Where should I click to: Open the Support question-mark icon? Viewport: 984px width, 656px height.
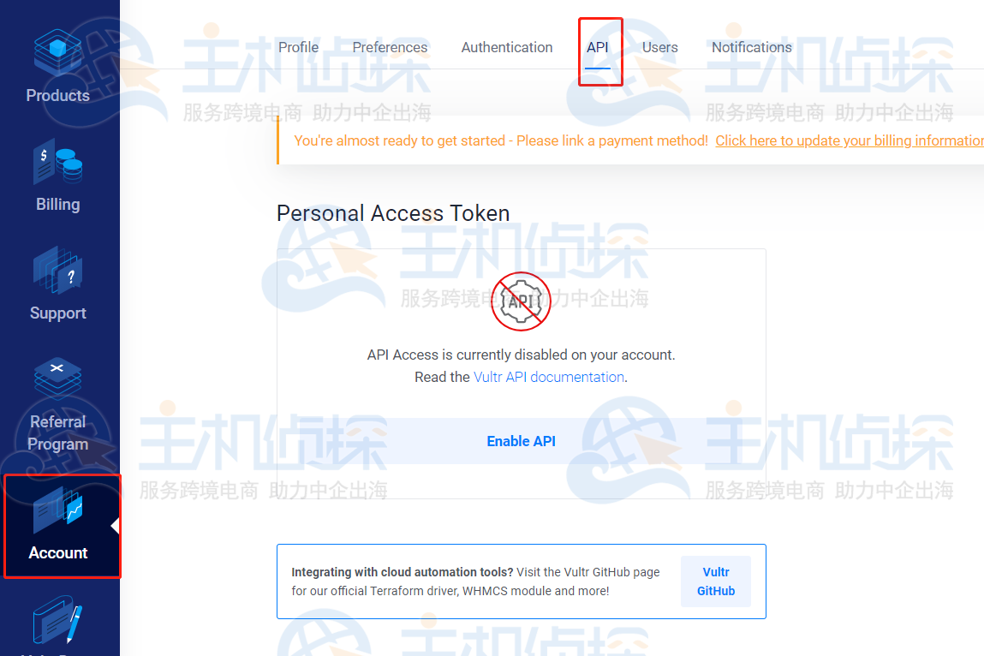[x=57, y=271]
